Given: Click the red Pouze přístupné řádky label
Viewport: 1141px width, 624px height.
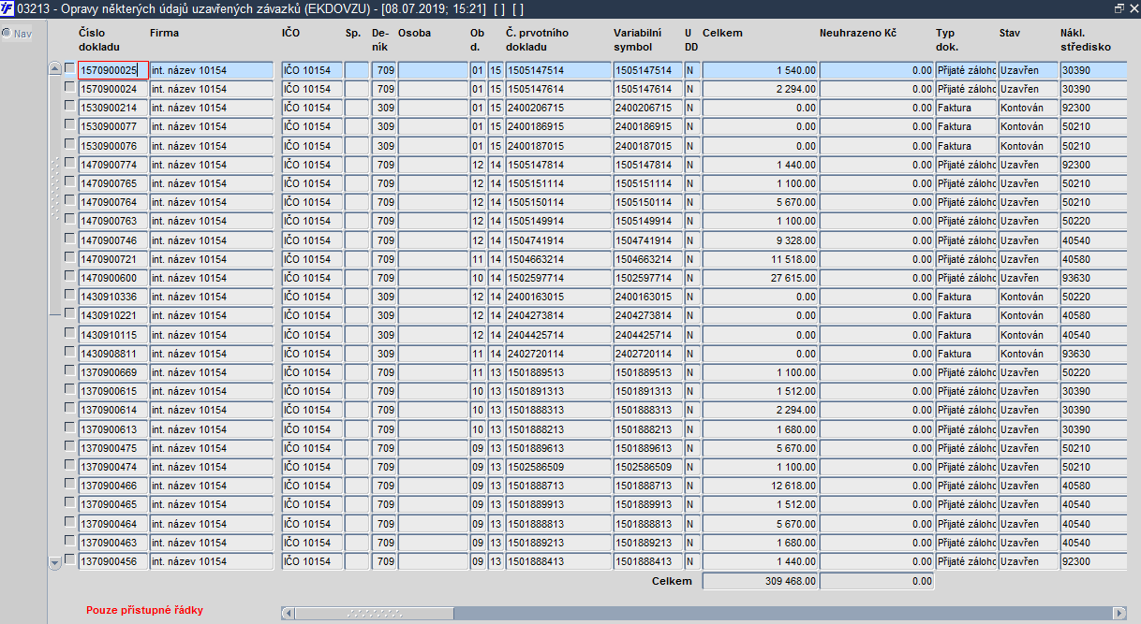Looking at the screenshot, I should 144,610.
